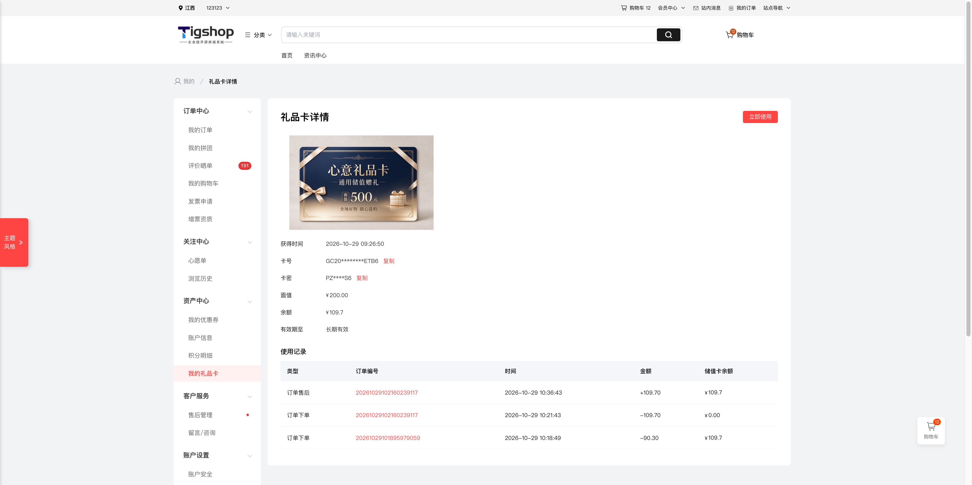This screenshot has width=972, height=485.
Task: Click the search magnifier button
Action: (668, 35)
